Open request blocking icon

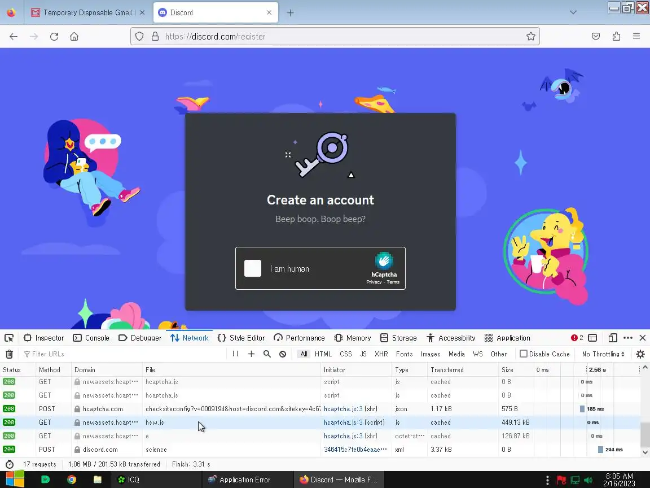pos(283,354)
